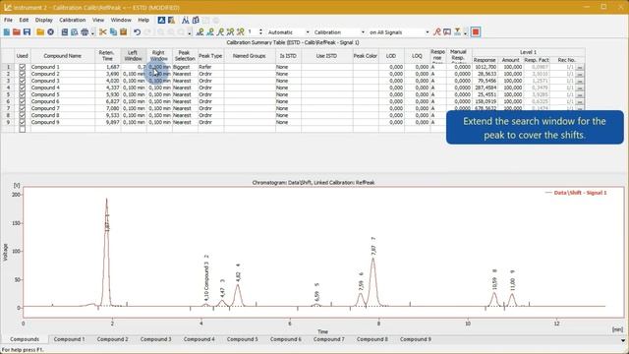Click the funnel filter toolbar icon
The image size is (629, 354).
tap(457, 32)
